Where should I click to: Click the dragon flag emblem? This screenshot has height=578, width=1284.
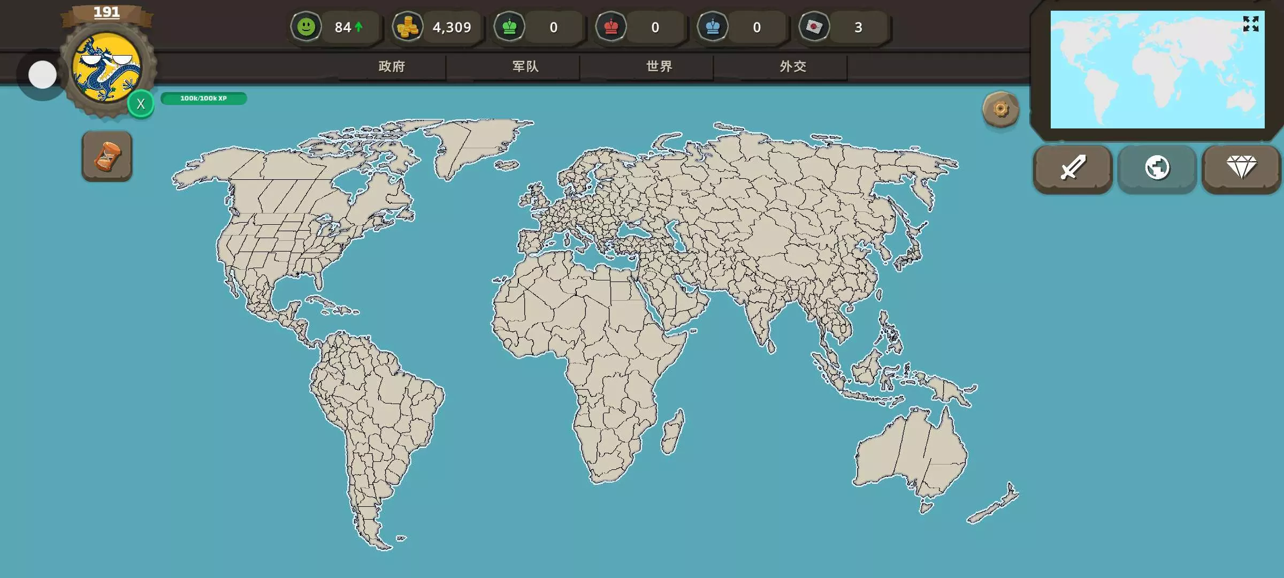[106, 67]
